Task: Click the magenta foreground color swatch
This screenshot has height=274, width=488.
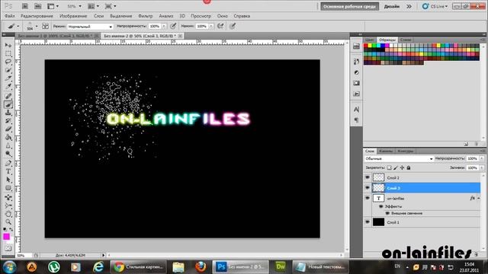Action: click(x=6, y=237)
